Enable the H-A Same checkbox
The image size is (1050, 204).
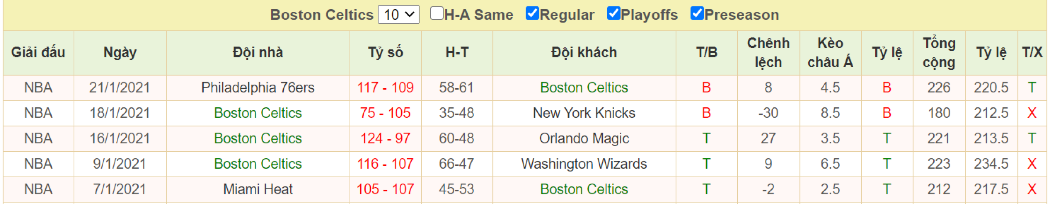437,13
